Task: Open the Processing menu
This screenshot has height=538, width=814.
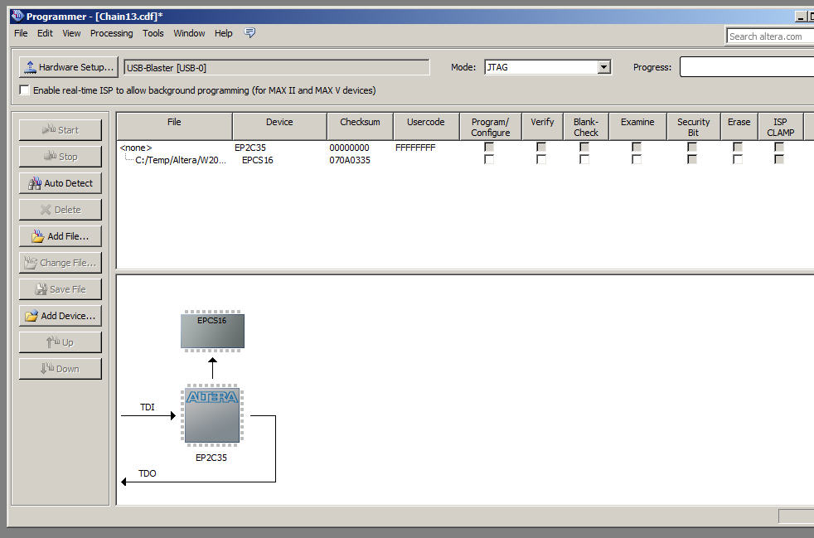Action: [x=111, y=33]
